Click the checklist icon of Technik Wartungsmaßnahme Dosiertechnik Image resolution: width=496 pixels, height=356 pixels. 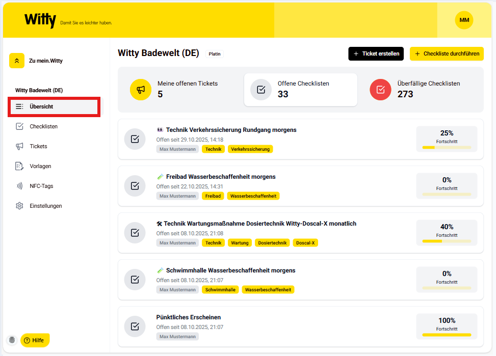pos(135,233)
